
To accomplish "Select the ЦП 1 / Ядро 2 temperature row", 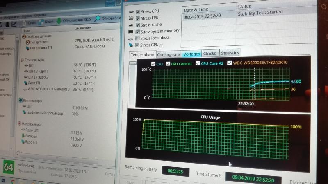I will (59, 77).
